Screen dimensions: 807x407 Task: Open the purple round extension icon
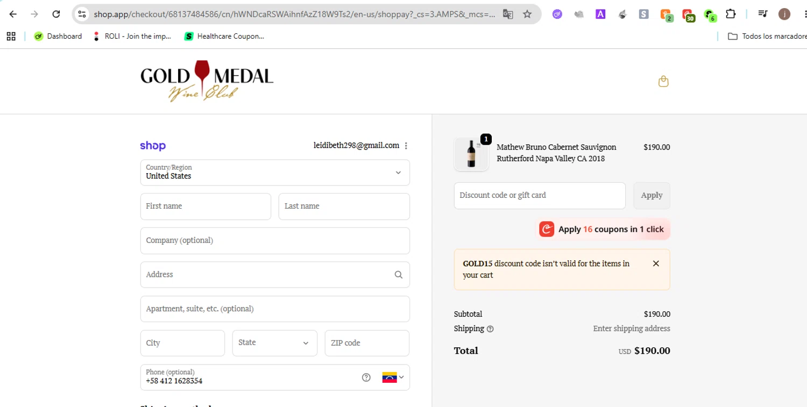(557, 15)
